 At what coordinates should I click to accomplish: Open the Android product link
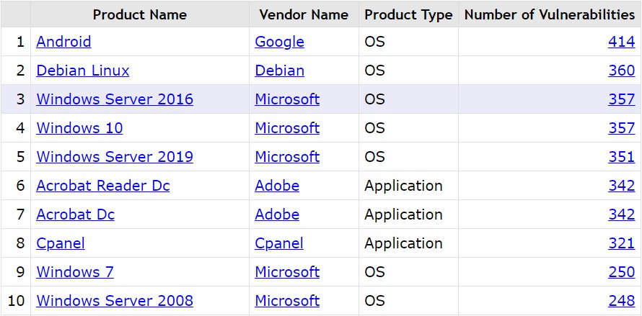(63, 42)
